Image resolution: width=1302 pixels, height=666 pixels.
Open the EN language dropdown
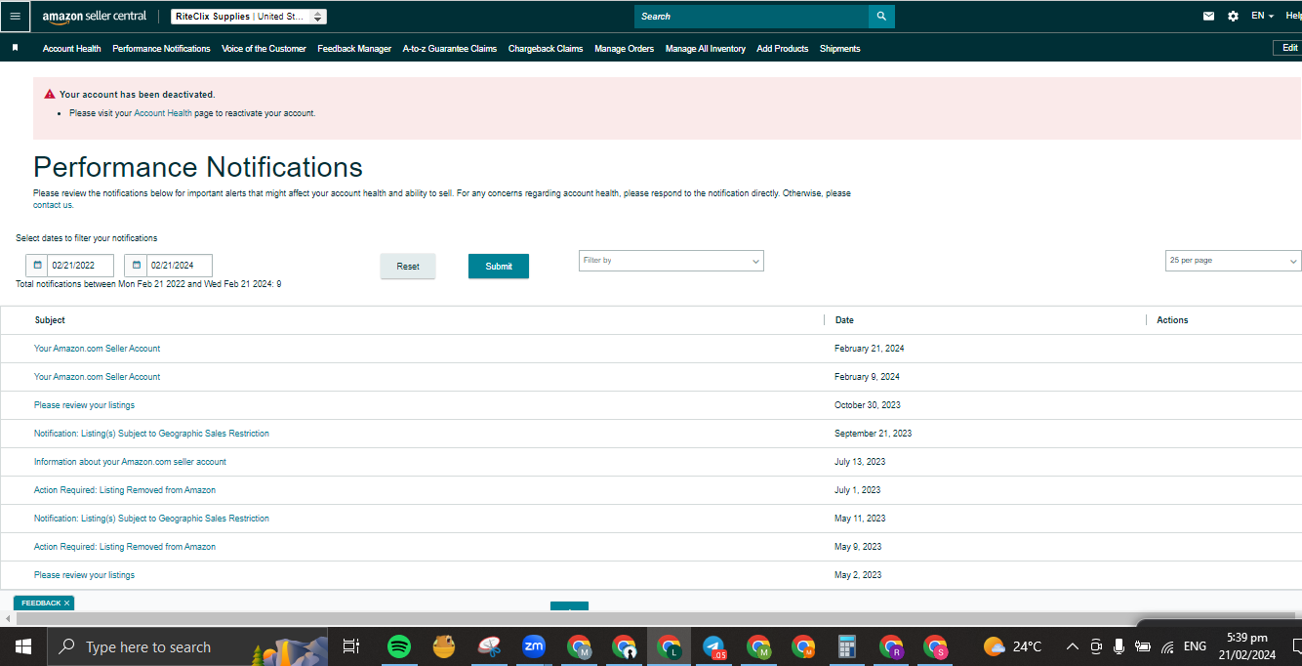pyautogui.click(x=1262, y=17)
